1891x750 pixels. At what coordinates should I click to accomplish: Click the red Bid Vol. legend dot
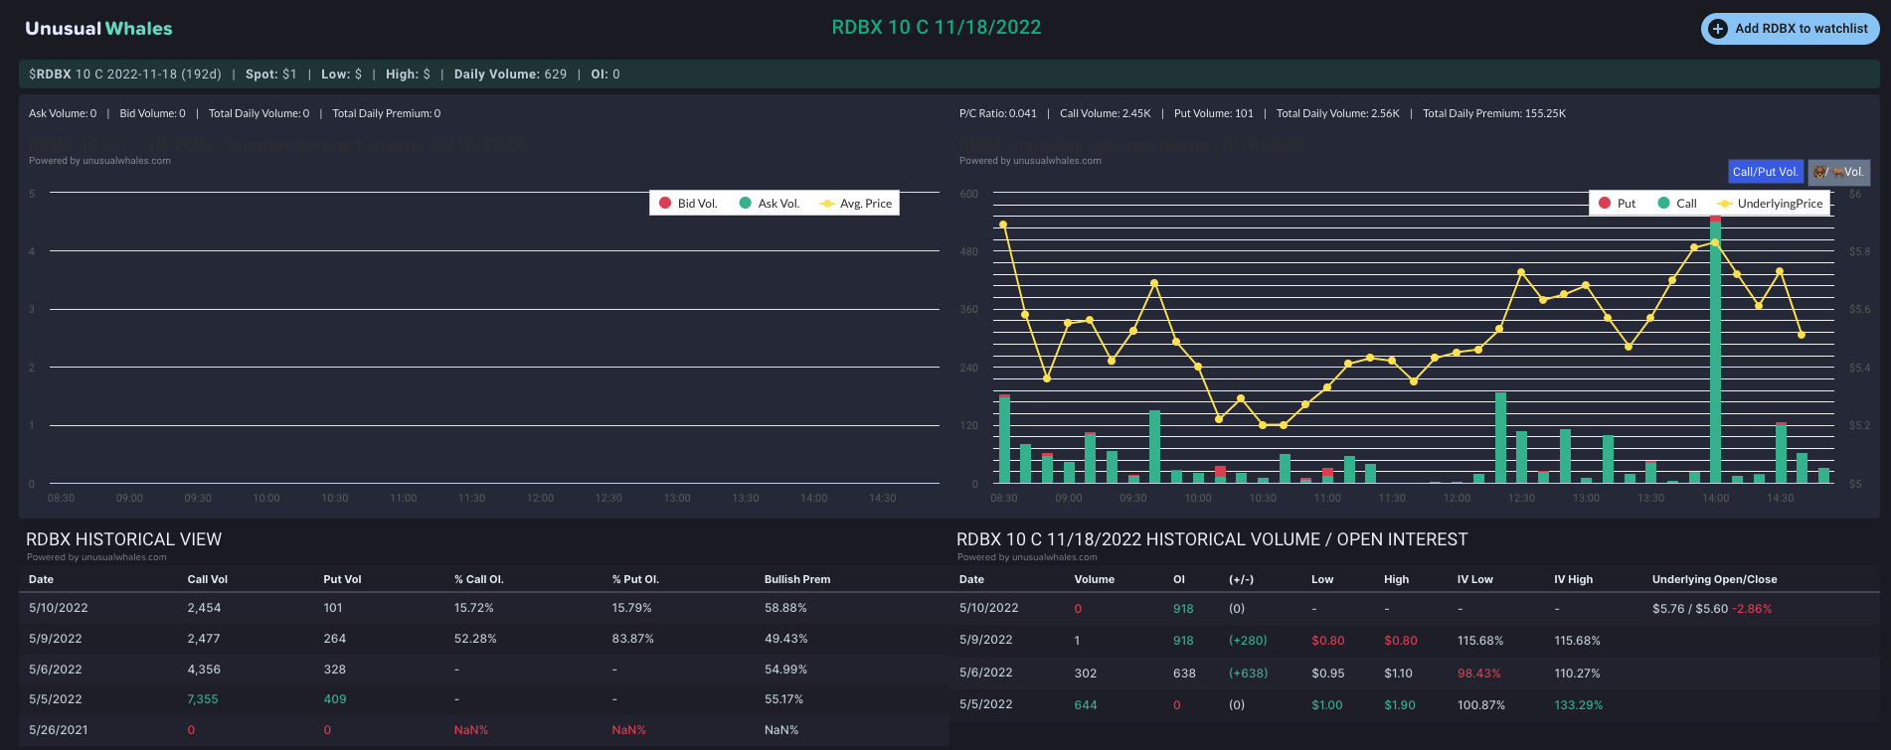click(x=665, y=203)
